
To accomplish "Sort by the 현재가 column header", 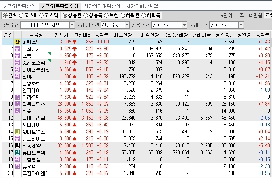I will click(x=61, y=35).
